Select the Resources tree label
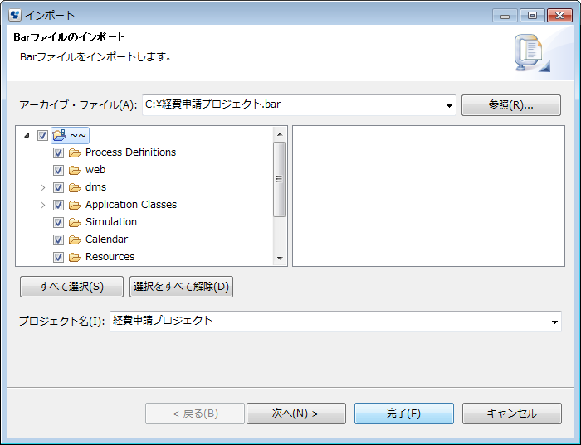 click(110, 257)
